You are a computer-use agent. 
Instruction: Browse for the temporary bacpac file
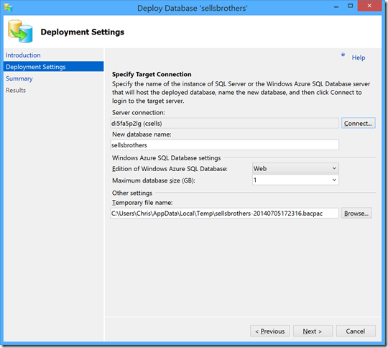(x=356, y=214)
